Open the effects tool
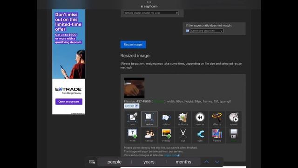 217,119
